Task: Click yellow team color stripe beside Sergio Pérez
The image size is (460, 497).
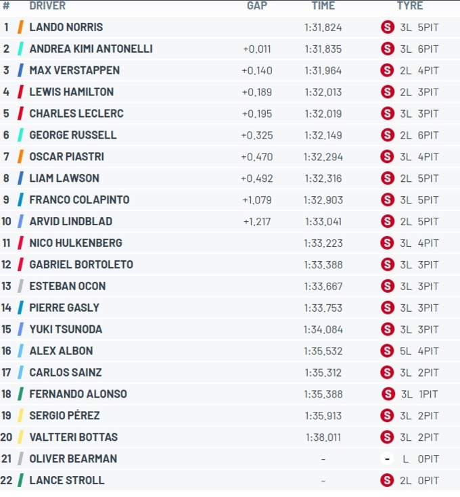Action: pyautogui.click(x=20, y=416)
